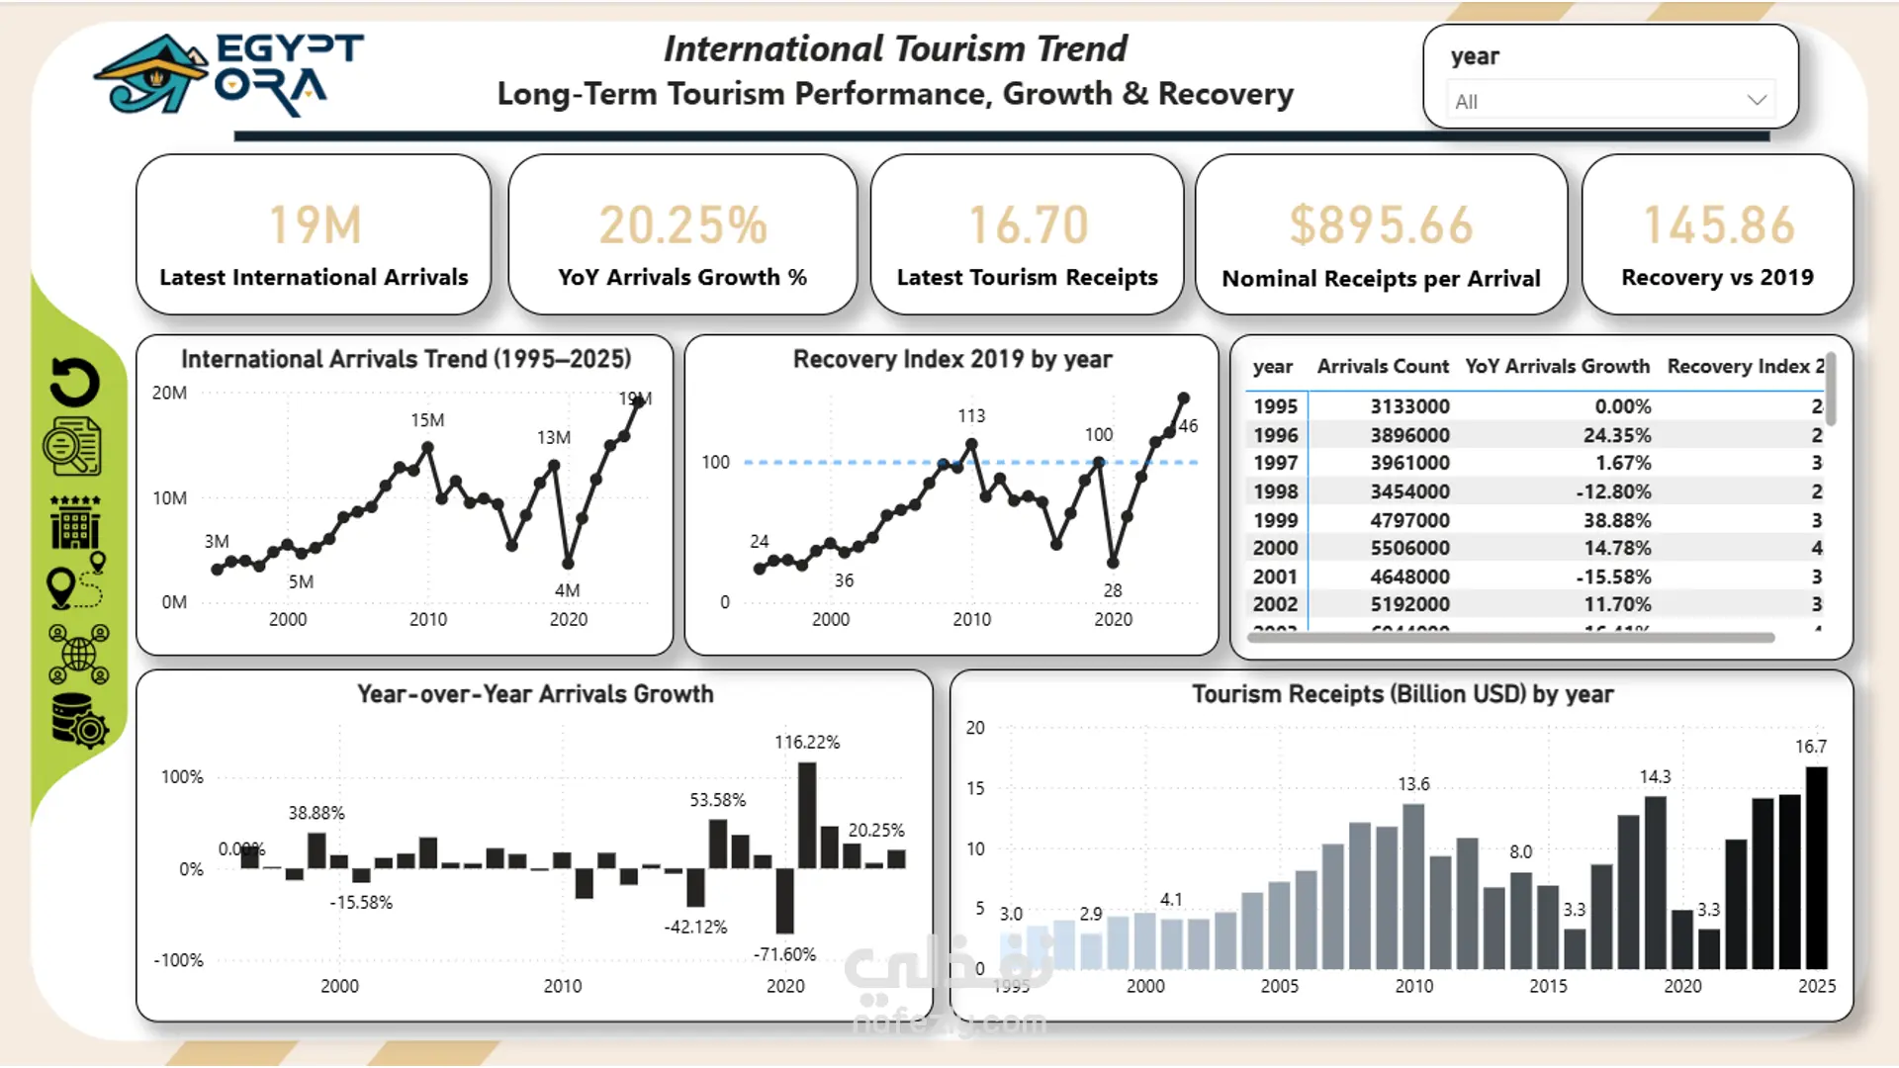Click the table's vertical scrollbar thumb
This screenshot has width=1899, height=1068.
tap(1831, 389)
